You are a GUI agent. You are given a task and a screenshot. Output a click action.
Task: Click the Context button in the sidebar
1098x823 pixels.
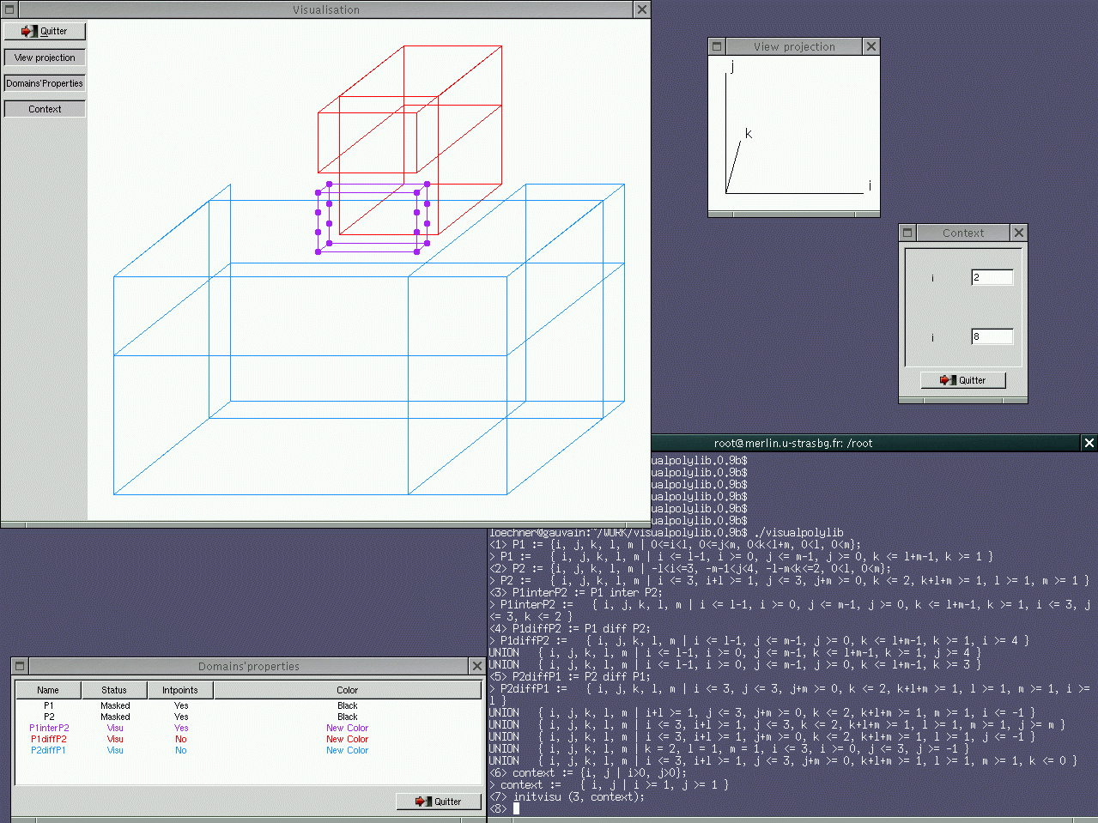45,109
